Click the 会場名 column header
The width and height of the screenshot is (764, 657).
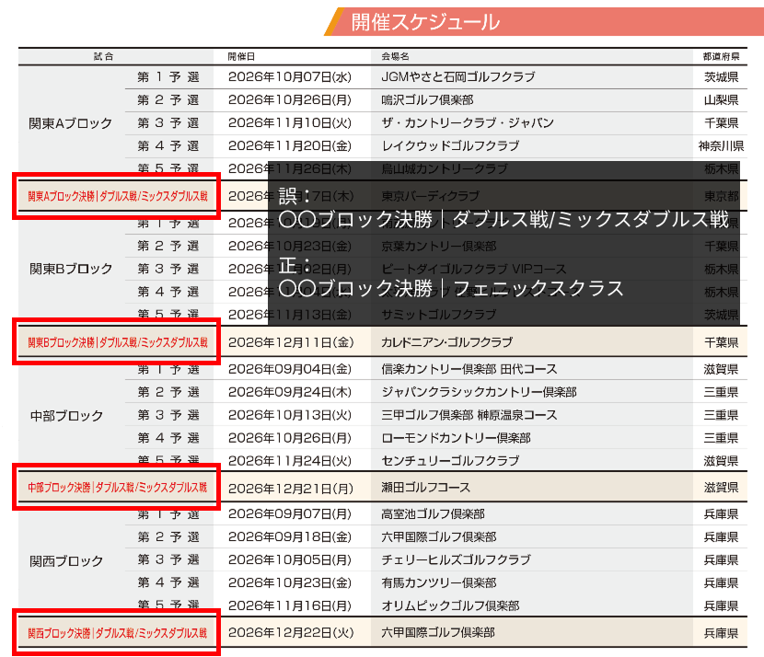pos(395,56)
